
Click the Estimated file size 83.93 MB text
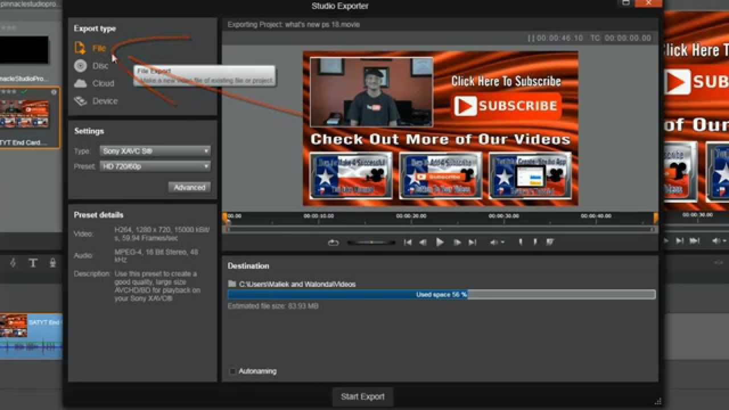(273, 306)
